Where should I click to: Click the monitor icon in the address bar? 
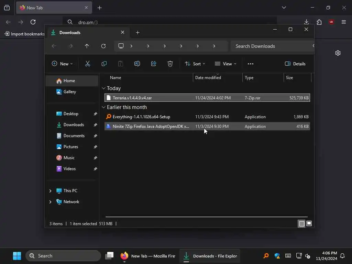(x=121, y=46)
